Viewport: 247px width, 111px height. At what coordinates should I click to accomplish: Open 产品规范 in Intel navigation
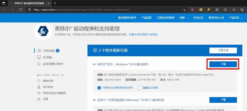coord(146,18)
